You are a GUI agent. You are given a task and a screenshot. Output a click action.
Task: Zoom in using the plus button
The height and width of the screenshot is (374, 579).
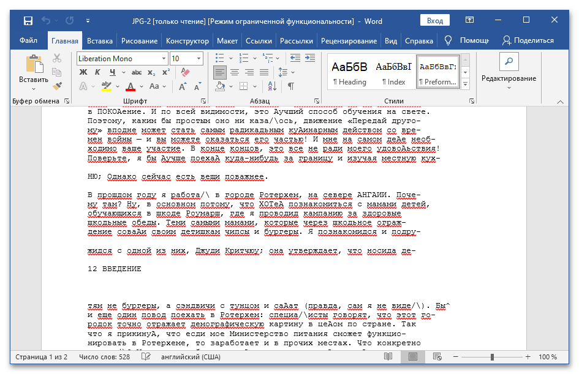[528, 357]
